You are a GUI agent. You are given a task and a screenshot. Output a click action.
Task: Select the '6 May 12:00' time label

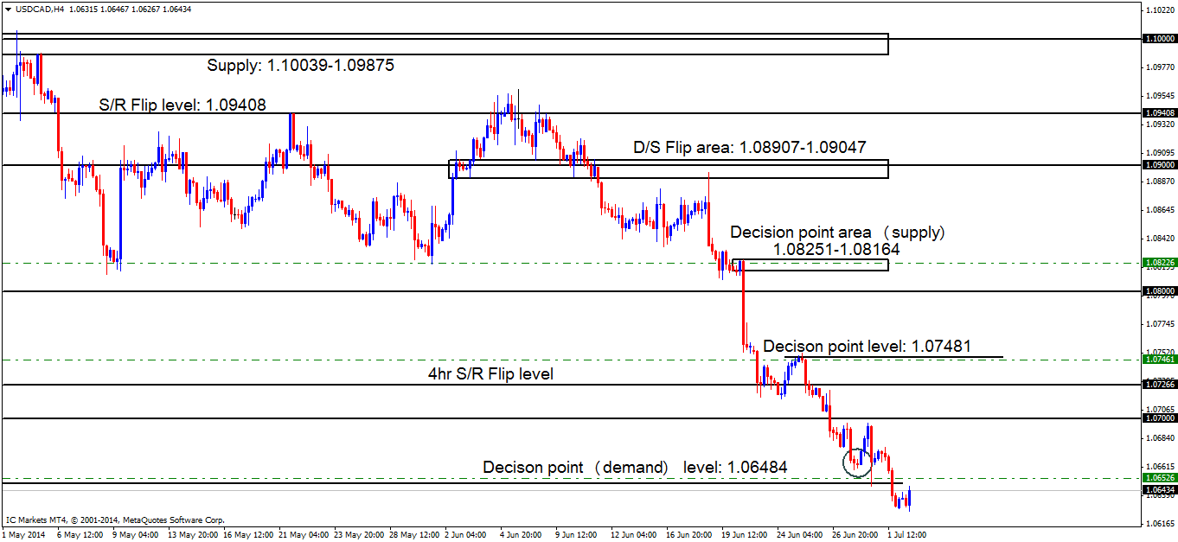click(80, 534)
